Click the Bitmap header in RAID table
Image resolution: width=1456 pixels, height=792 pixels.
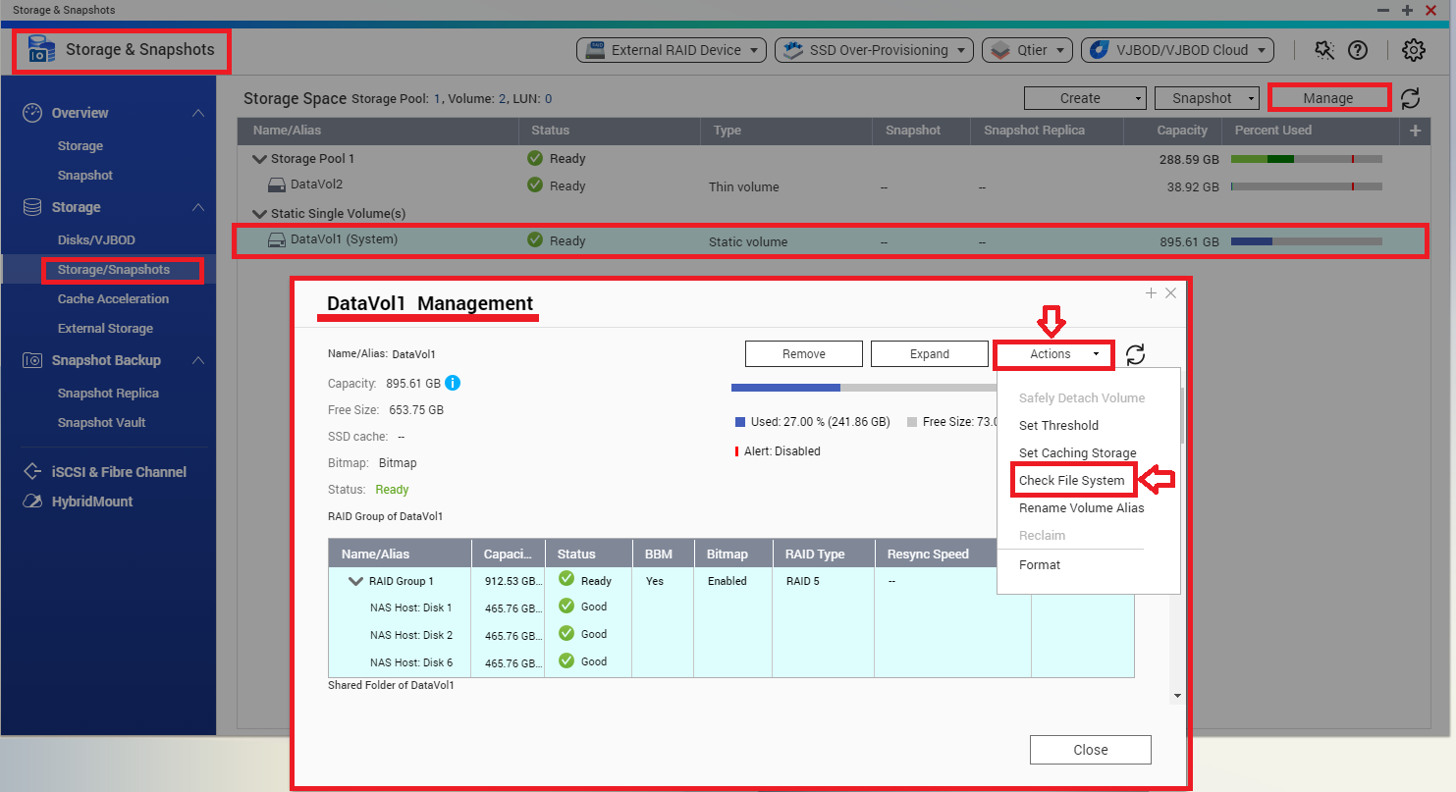click(728, 554)
